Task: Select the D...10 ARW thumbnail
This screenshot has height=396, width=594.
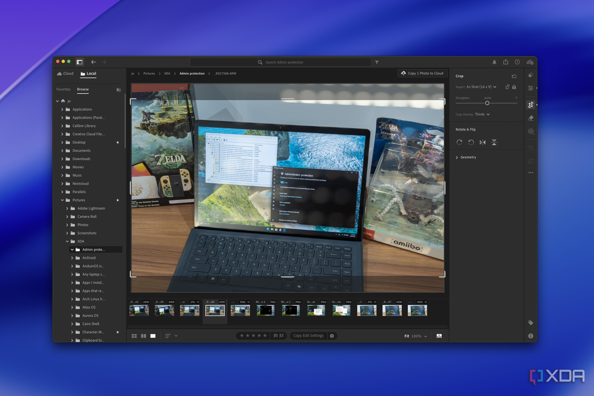Action: click(x=139, y=310)
